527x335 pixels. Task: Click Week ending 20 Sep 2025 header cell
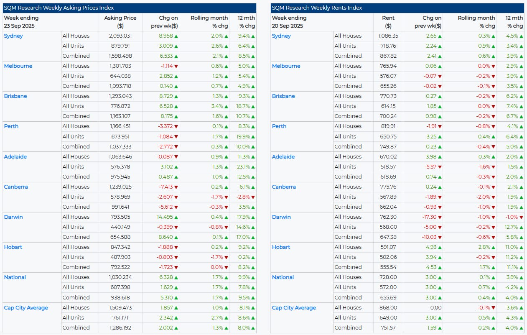pos(322,22)
